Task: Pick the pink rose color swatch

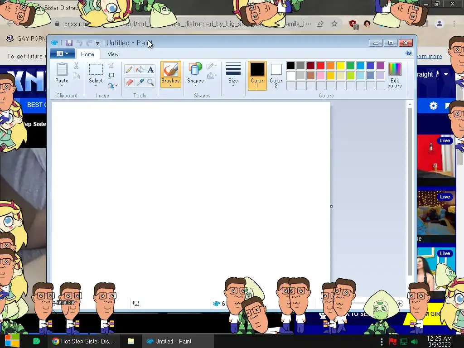Action: [321, 76]
